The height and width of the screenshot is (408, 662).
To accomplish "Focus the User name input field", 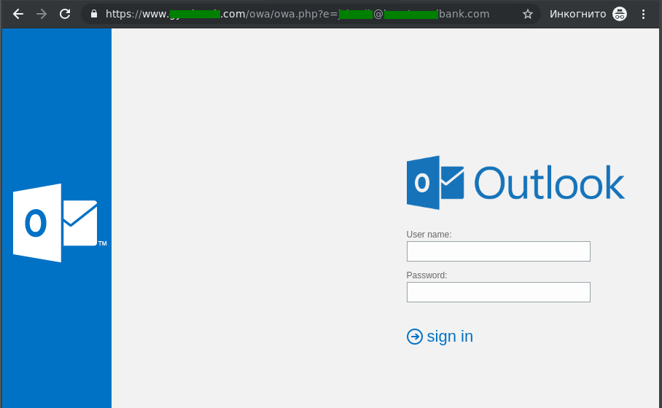I will 498,251.
